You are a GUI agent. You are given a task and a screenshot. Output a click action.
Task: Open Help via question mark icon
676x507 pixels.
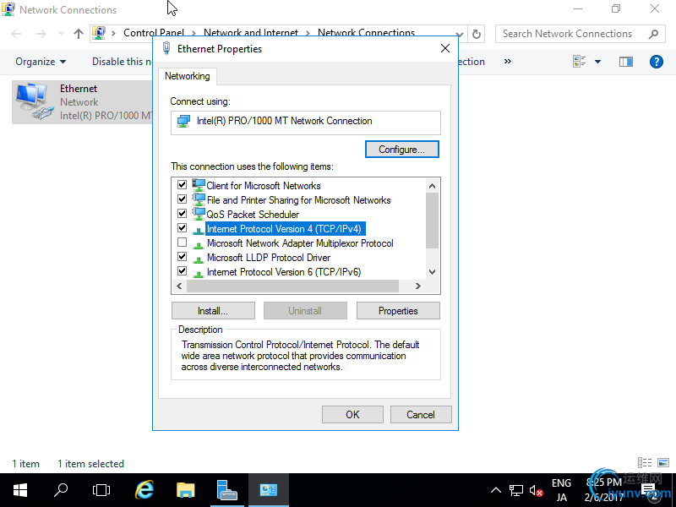tap(657, 62)
